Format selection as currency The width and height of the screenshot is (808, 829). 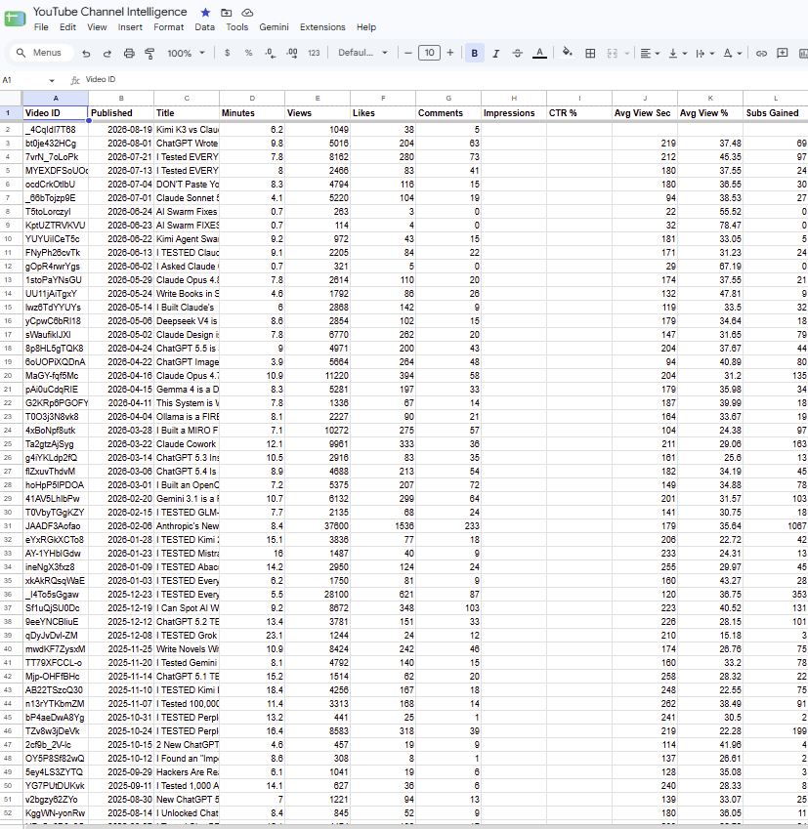point(227,53)
